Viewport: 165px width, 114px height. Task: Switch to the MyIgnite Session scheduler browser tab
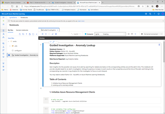[x=13, y=3]
